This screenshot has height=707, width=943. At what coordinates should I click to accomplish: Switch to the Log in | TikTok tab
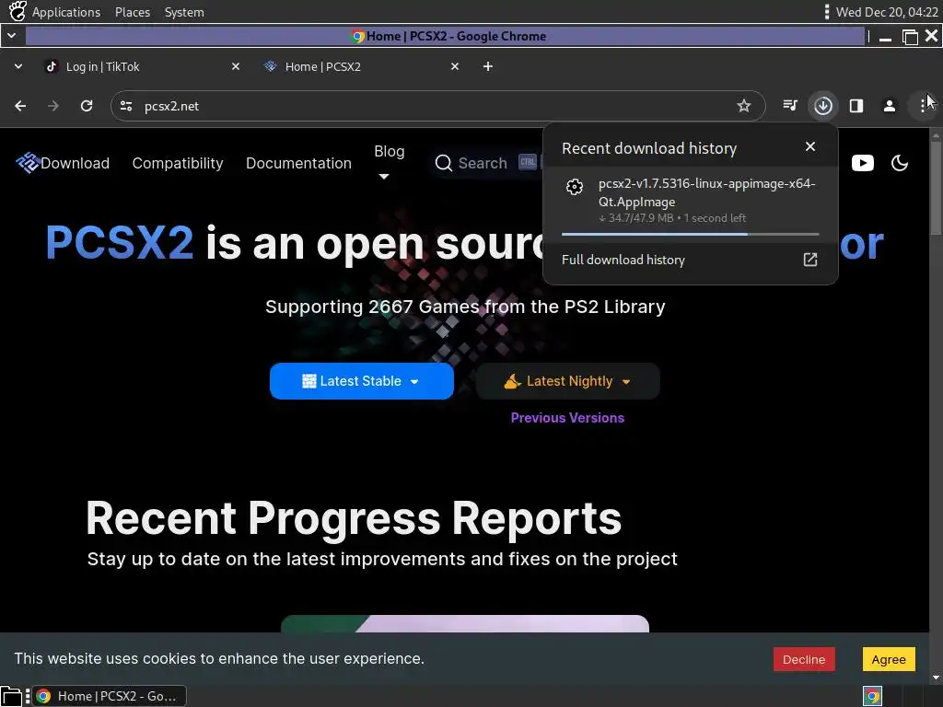pyautogui.click(x=141, y=66)
